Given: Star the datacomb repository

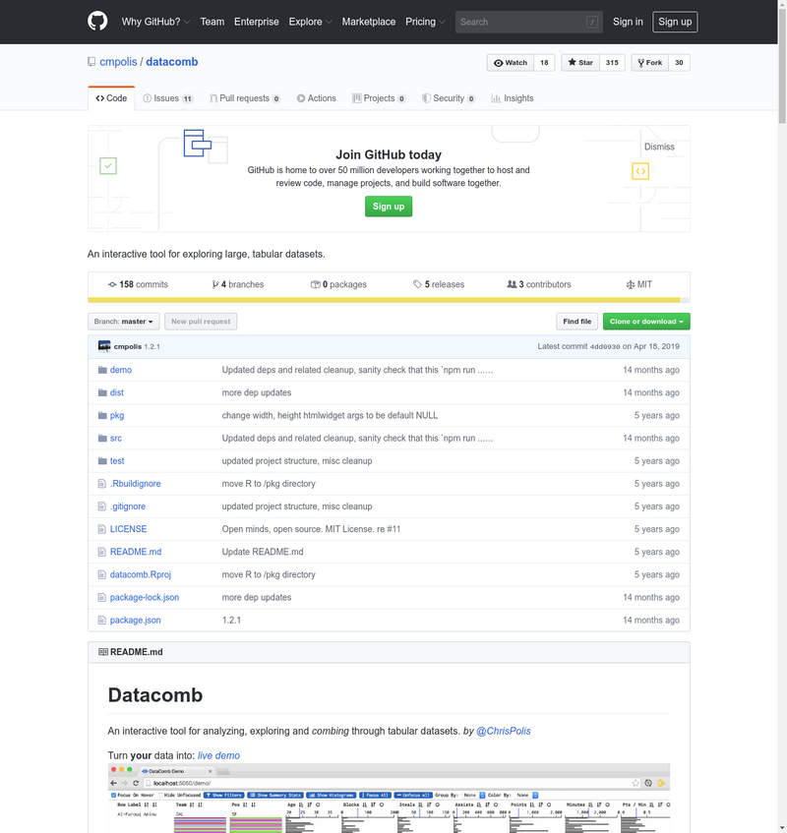Looking at the screenshot, I should (x=580, y=63).
